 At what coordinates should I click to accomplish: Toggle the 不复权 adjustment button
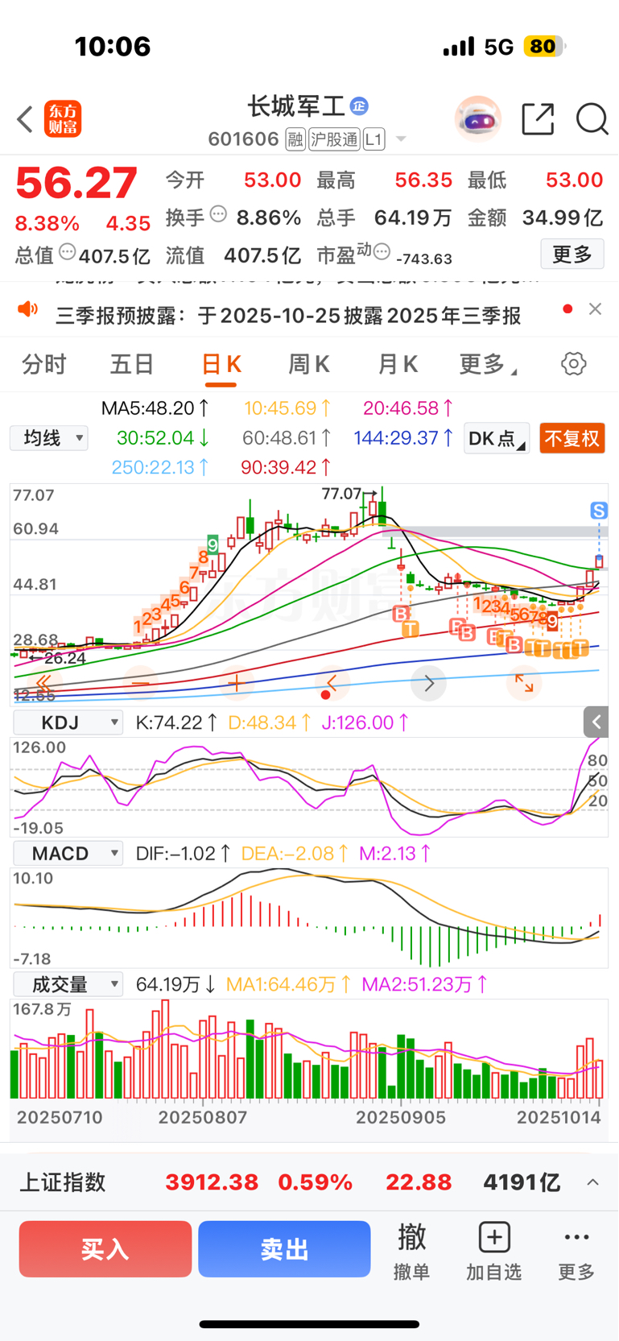point(572,438)
